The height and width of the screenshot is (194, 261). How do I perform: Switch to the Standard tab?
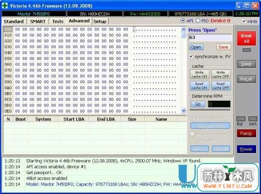(x=14, y=21)
